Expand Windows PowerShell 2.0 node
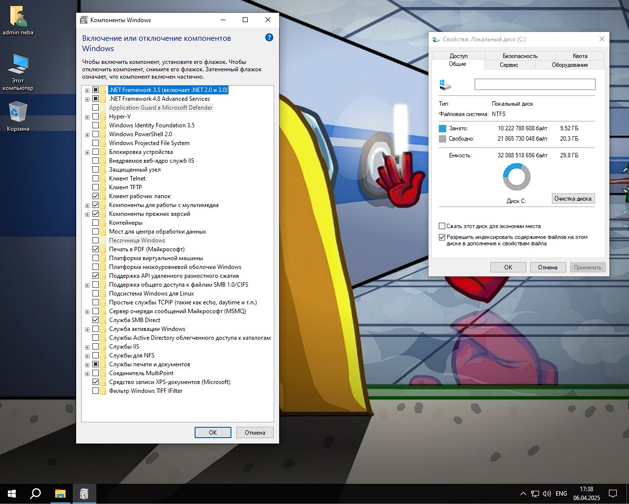Viewport: 629px width, 504px height. click(87, 135)
